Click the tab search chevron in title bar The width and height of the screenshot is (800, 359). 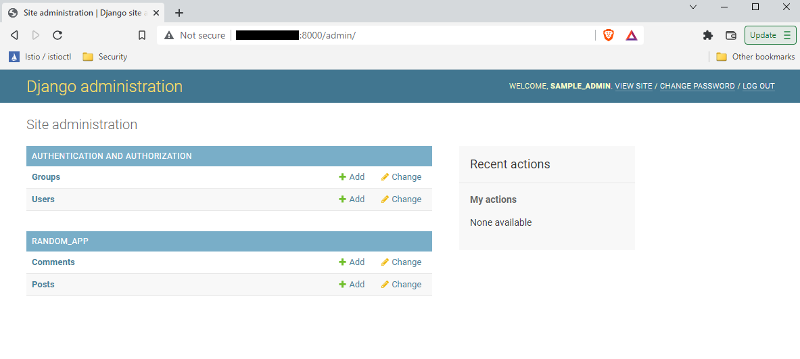click(x=693, y=7)
